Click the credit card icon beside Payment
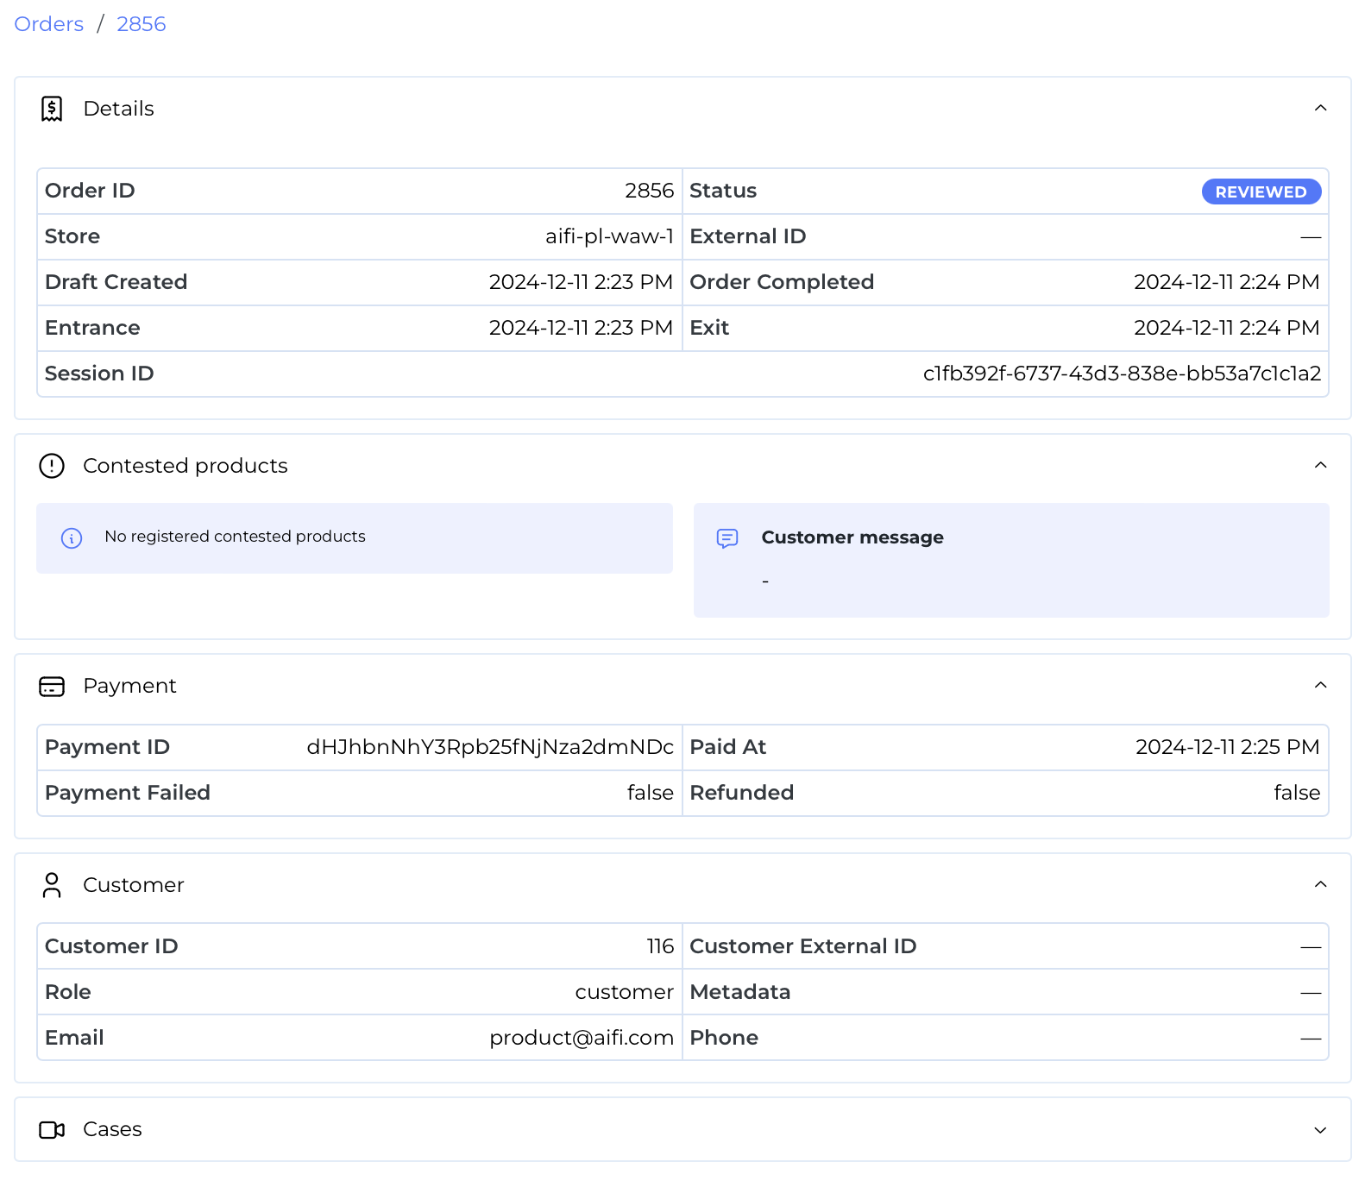The height and width of the screenshot is (1187, 1365). click(x=52, y=687)
